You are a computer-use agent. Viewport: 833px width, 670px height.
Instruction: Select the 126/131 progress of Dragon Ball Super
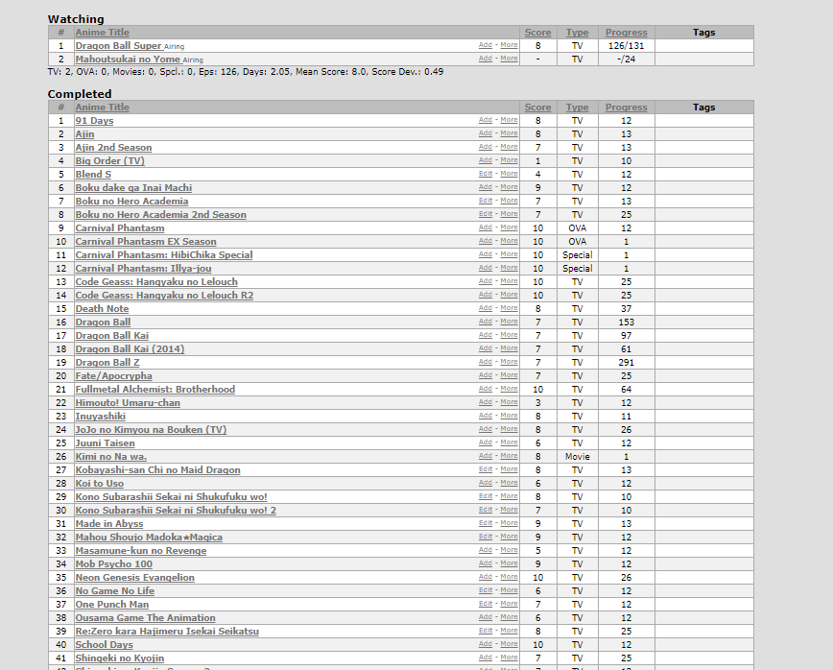pos(627,46)
